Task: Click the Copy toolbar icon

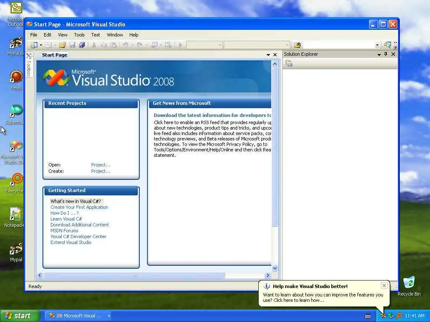Action: point(103,45)
